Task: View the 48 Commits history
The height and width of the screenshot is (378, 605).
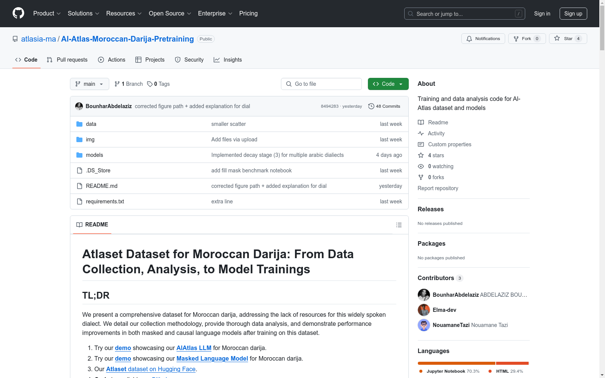Action: pyautogui.click(x=384, y=106)
